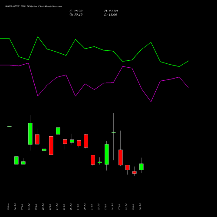Screen dimensions: 217x217
Task: Click the red candle above 20 Jul
Action: (86, 141)
